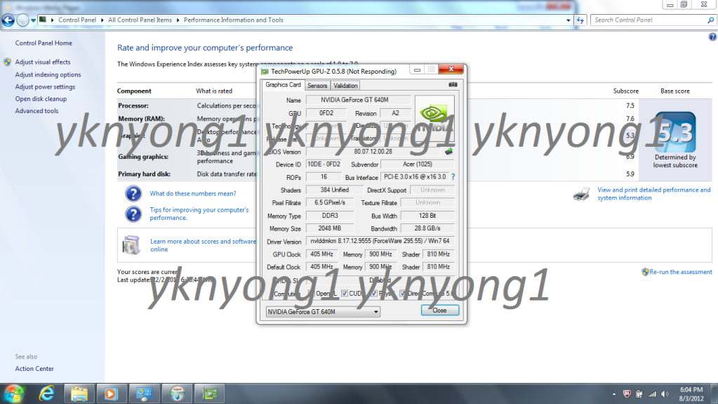Image resolution: width=718 pixels, height=404 pixels.
Task: Click the question icon beside improvement tips
Action: [133, 214]
